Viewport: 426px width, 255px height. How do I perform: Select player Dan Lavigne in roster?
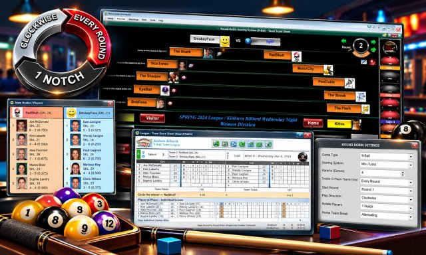pyautogui.click(x=89, y=126)
